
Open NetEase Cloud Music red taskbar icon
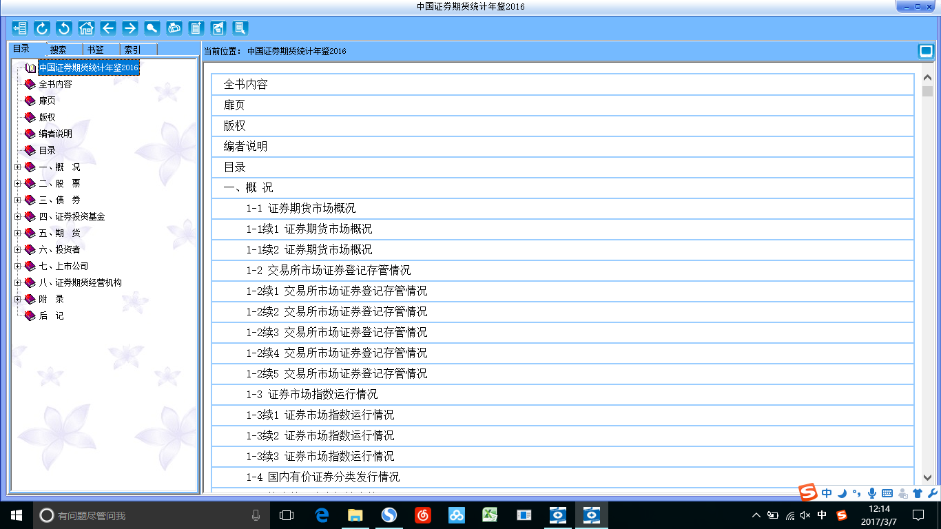pos(423,515)
